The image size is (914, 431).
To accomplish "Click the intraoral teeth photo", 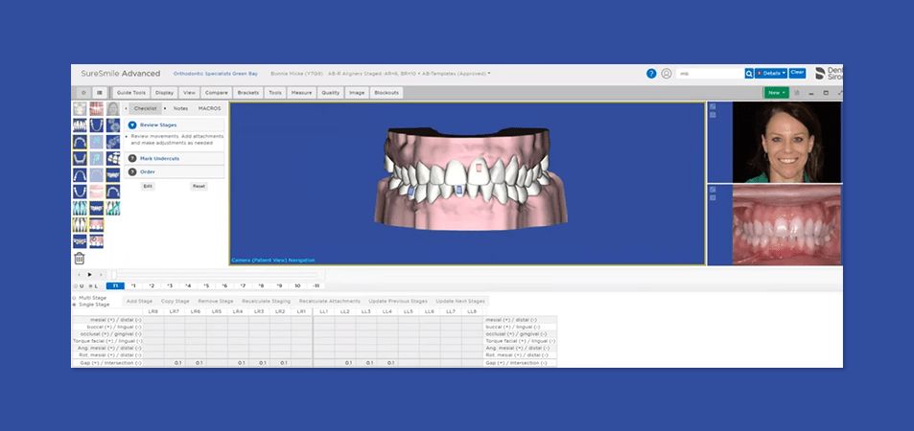I will 786,225.
